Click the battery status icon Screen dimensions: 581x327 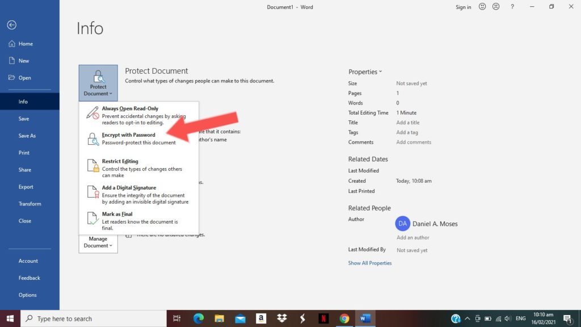[x=488, y=318]
